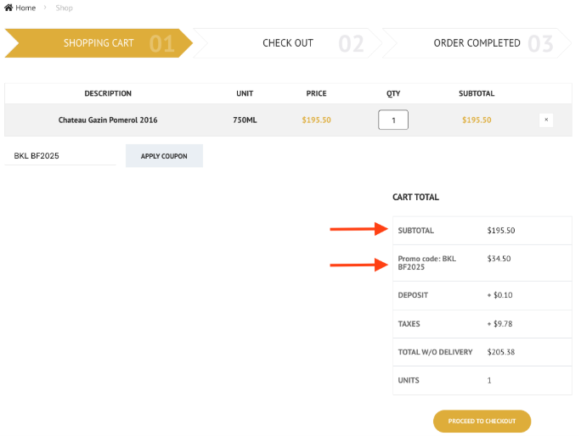The height and width of the screenshot is (436, 581).
Task: Remove Chateau Gazin Pomerol from cart
Action: [x=546, y=120]
